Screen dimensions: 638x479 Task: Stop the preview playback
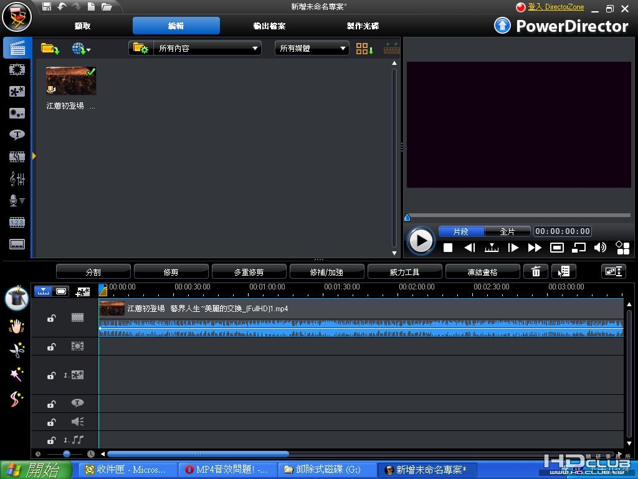point(448,248)
